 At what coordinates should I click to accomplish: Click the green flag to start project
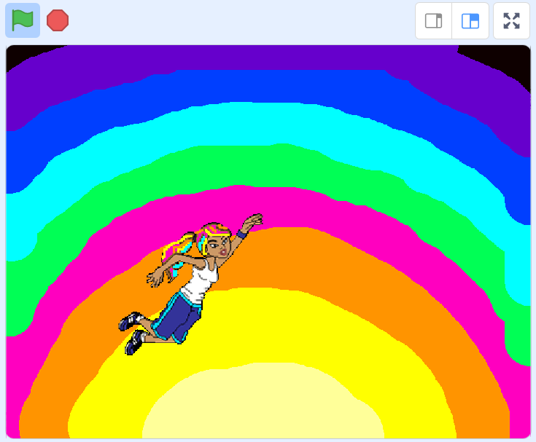[x=23, y=20]
